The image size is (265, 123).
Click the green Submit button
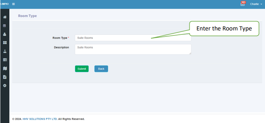[x=82, y=69]
